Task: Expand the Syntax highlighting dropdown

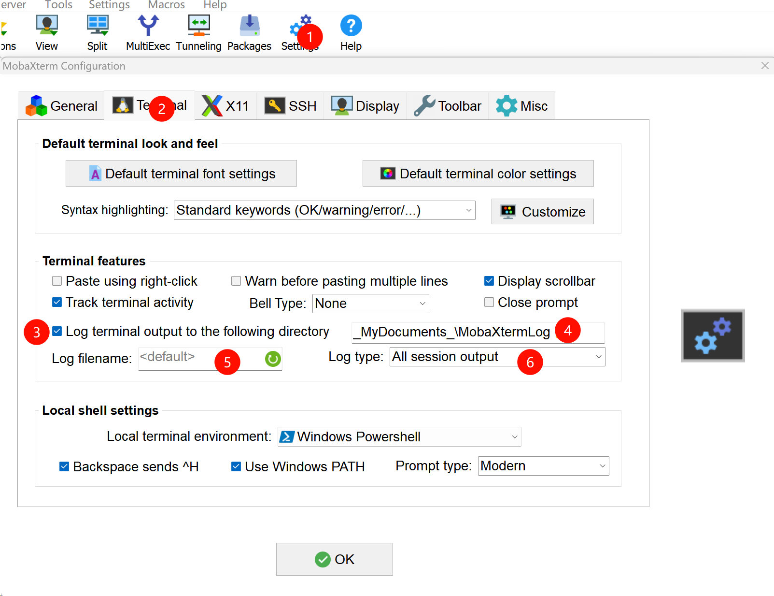Action: pyautogui.click(x=324, y=210)
